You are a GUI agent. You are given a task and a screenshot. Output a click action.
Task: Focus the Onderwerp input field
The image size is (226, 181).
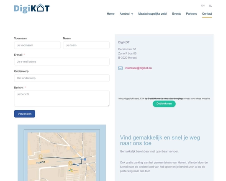pyautogui.click(x=62, y=78)
